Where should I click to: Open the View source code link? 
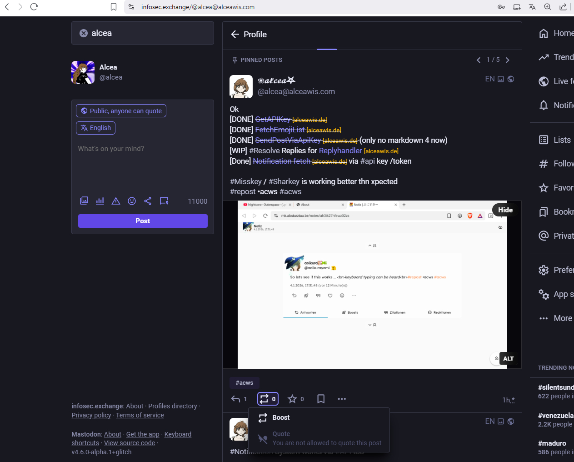[129, 442]
